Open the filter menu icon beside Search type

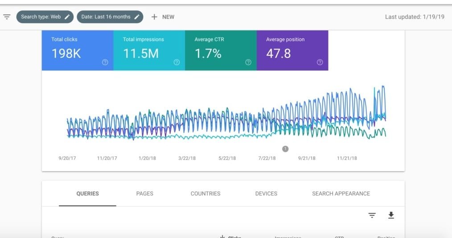click(7, 16)
